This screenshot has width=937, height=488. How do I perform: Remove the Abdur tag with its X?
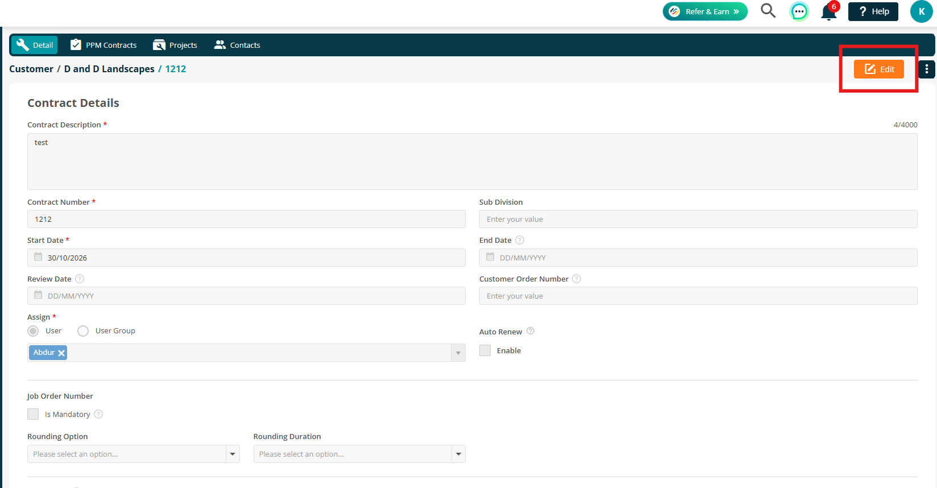[61, 353]
